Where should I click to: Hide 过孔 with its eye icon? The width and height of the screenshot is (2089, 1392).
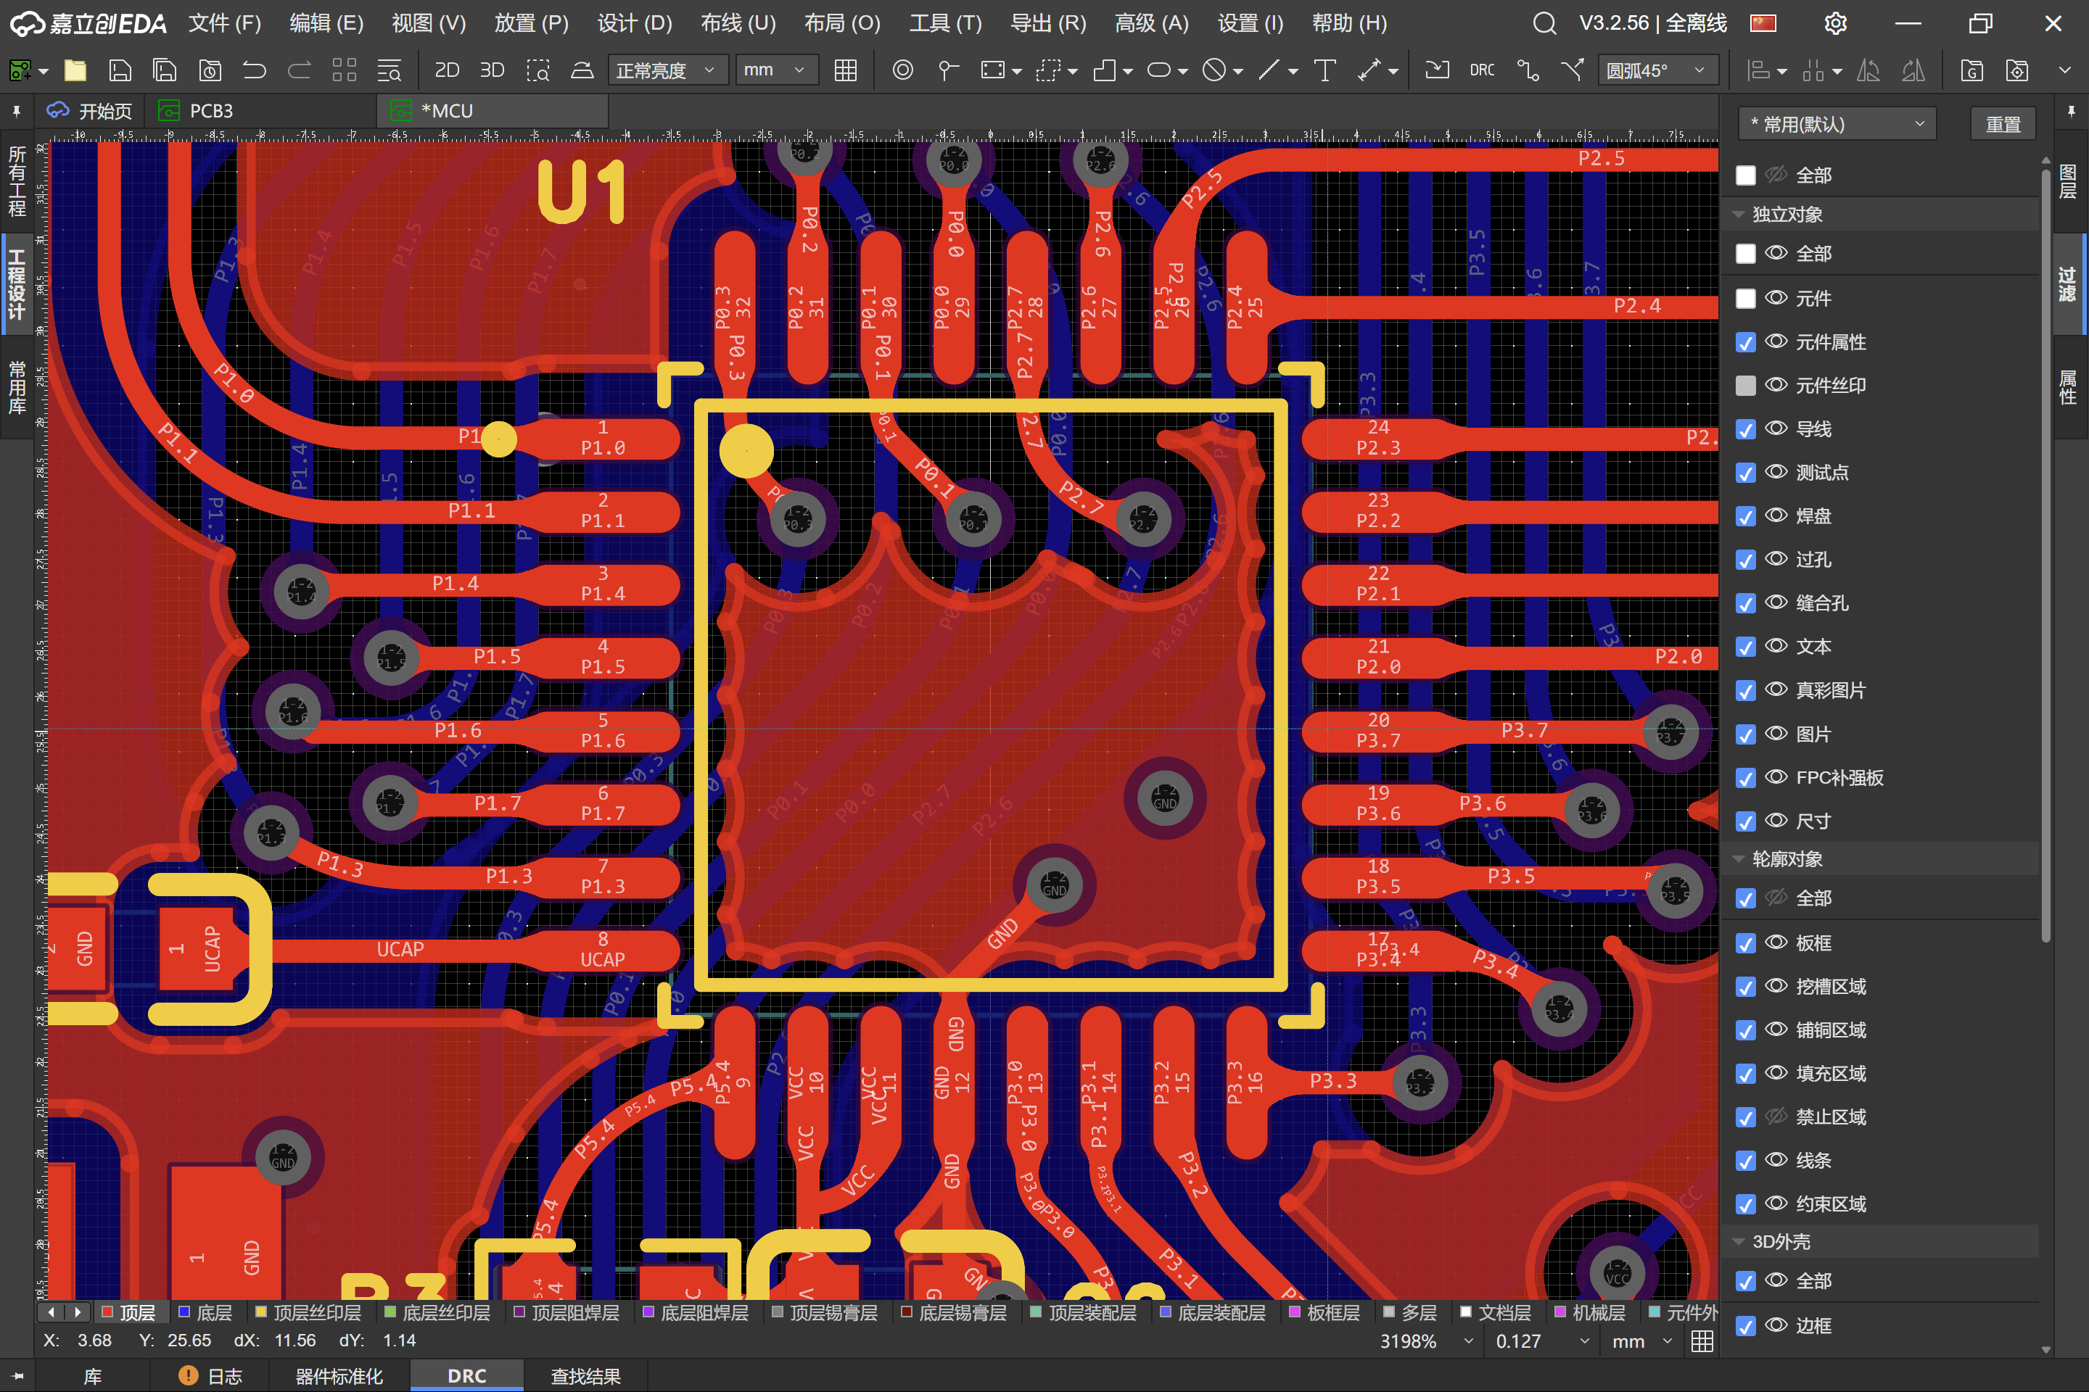(1776, 559)
